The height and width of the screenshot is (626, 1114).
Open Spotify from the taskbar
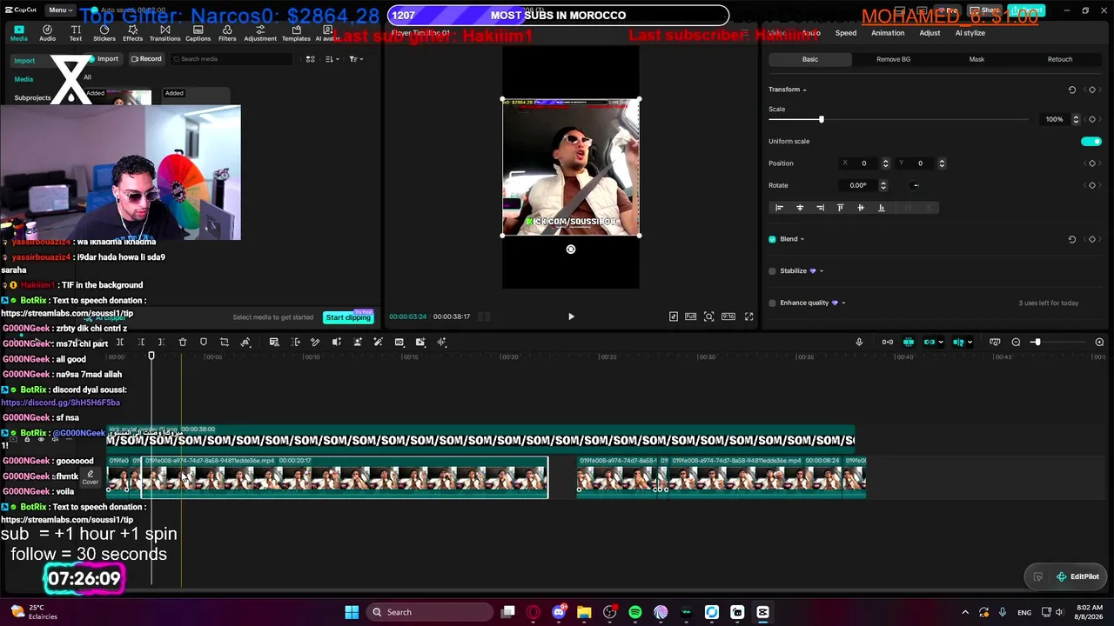(635, 612)
